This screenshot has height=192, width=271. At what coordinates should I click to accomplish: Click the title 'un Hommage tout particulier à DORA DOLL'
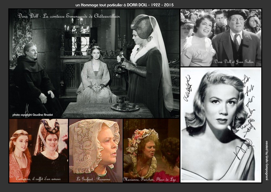point(111,5)
